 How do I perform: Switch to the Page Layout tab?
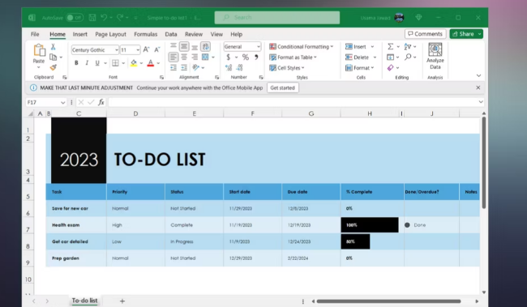[110, 34]
